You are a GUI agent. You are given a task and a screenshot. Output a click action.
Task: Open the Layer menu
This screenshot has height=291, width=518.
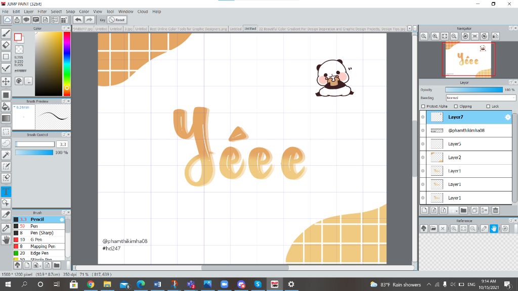29,12
